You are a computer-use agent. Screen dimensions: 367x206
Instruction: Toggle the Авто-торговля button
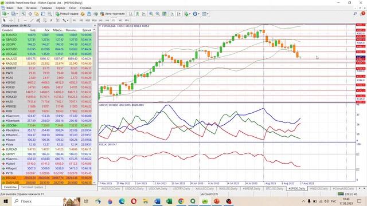pyautogui.click(x=112, y=14)
